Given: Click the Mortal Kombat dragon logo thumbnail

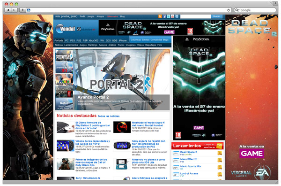Looking at the screenshot, I should [x=122, y=127].
